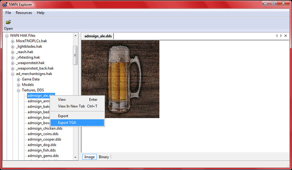Choose View in the context menu
The width and height of the screenshot is (292, 170).
pyautogui.click(x=77, y=100)
